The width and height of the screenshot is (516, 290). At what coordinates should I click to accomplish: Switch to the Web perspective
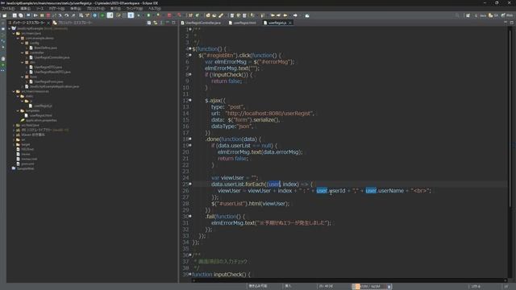pos(507,15)
